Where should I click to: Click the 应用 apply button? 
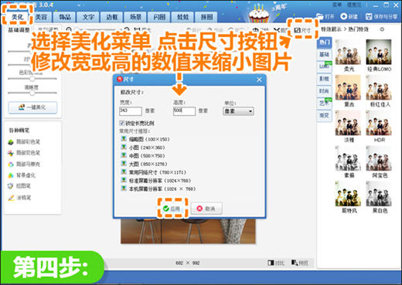point(172,209)
